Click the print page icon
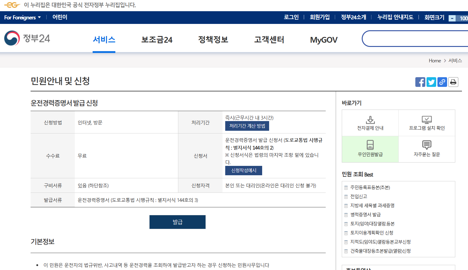 pyautogui.click(x=453, y=82)
